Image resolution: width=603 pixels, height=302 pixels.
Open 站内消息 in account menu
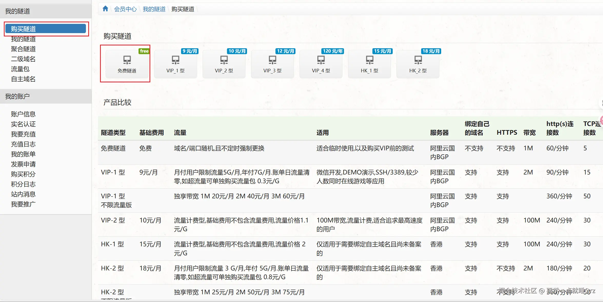coord(23,194)
